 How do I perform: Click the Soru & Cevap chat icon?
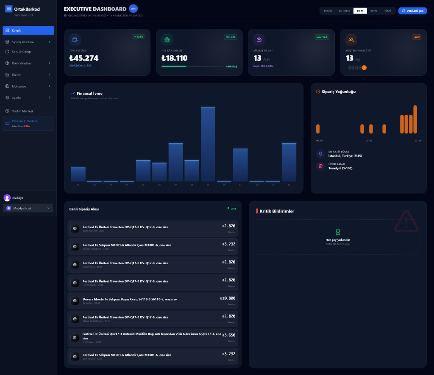(x=6, y=52)
